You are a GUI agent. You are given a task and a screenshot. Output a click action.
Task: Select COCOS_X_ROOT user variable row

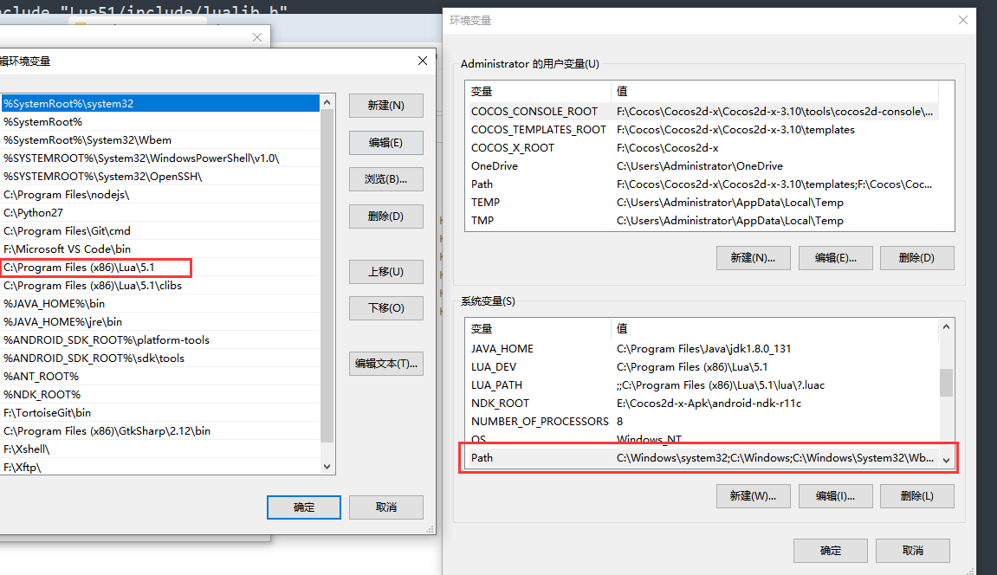tap(702, 148)
